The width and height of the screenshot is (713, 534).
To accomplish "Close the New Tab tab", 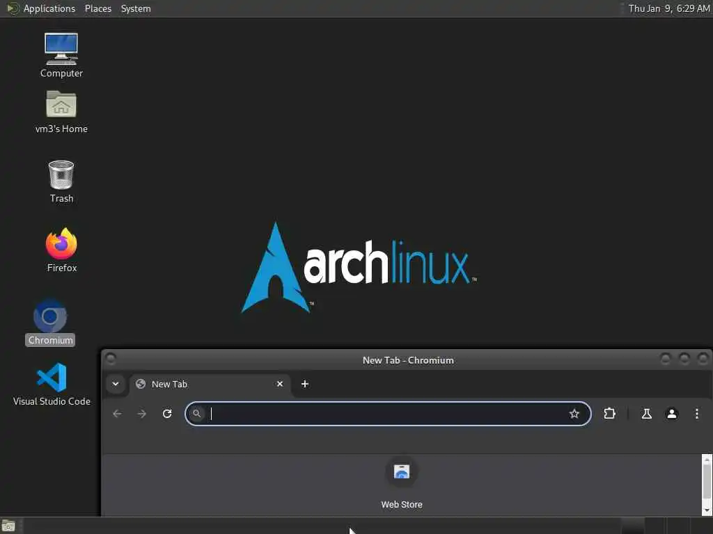I will (280, 384).
